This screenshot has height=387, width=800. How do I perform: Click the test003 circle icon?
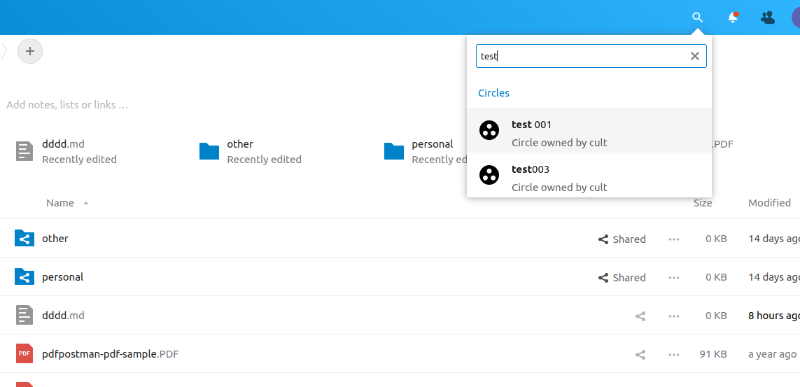489,175
